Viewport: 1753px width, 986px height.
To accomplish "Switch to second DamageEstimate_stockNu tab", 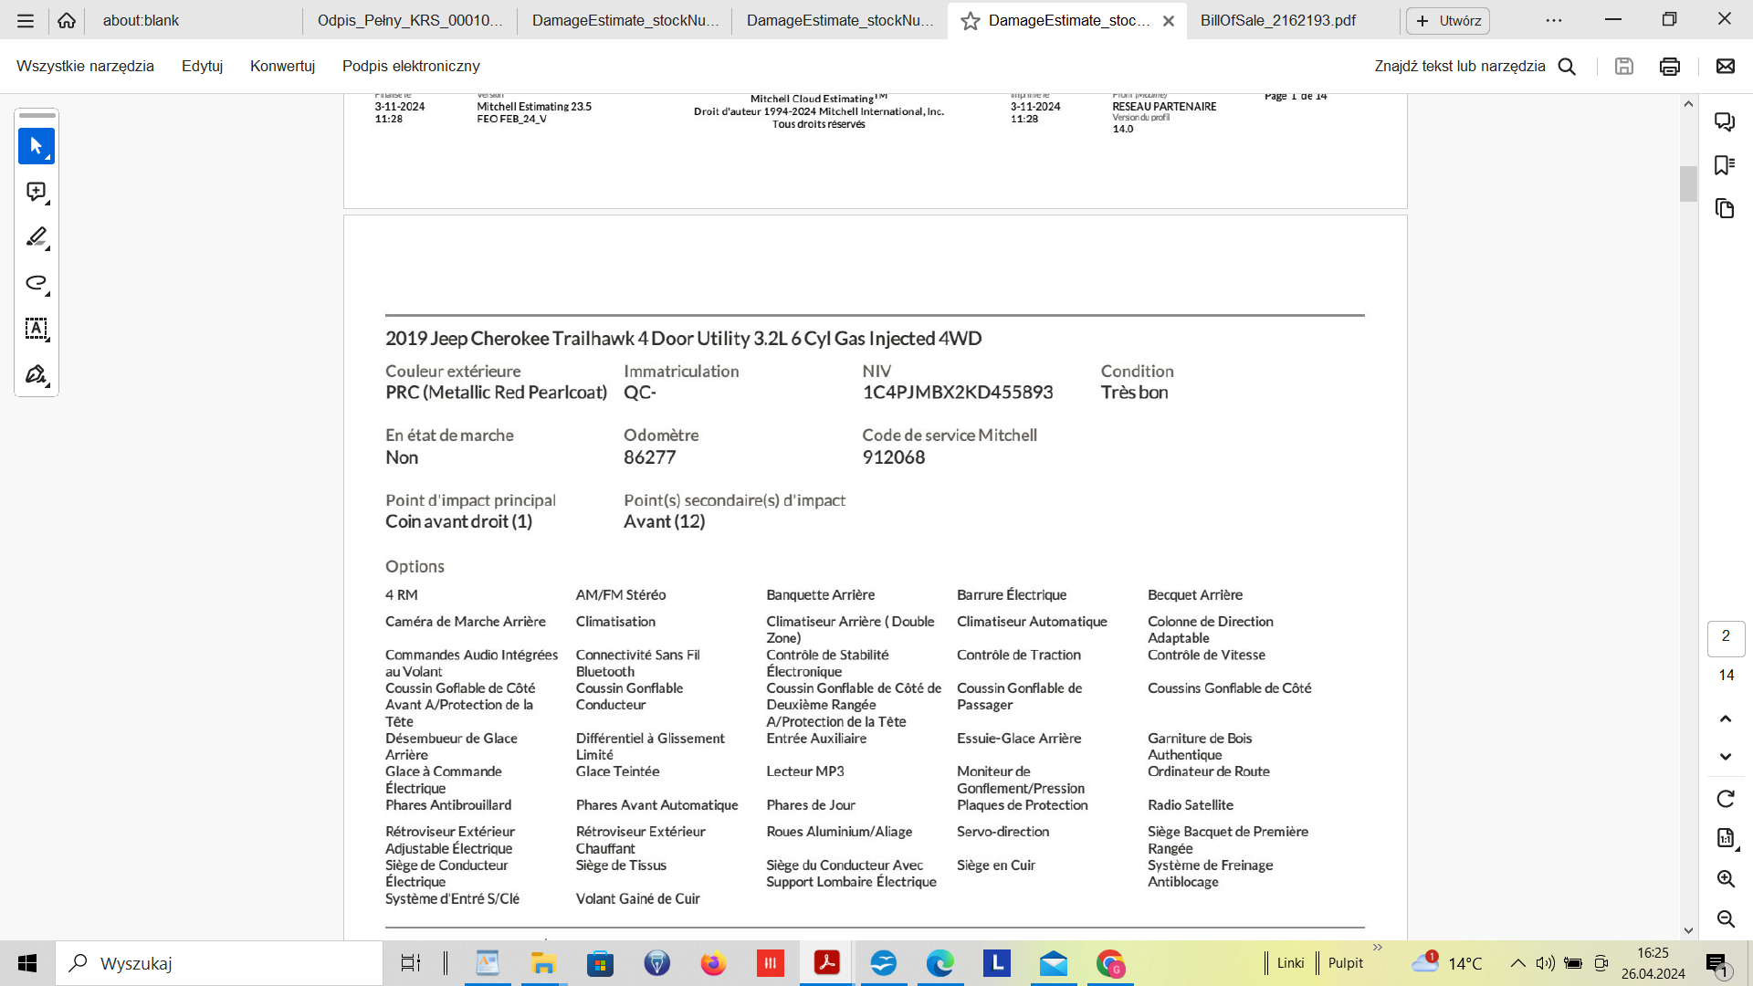I will [x=840, y=20].
